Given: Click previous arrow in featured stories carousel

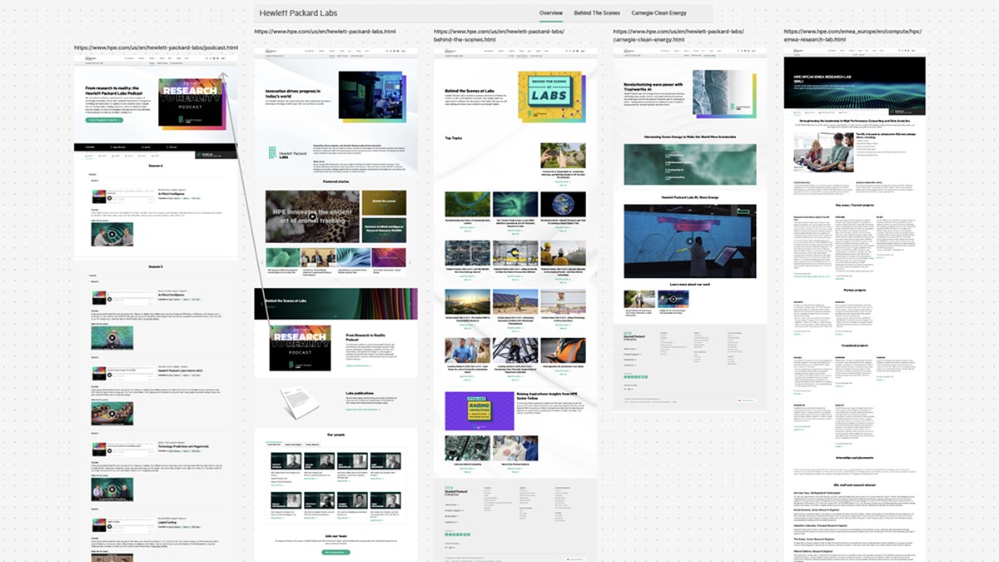Looking at the screenshot, I should [x=262, y=261].
